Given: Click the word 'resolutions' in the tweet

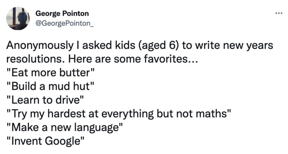Looking at the screenshot, I should coord(35,59).
